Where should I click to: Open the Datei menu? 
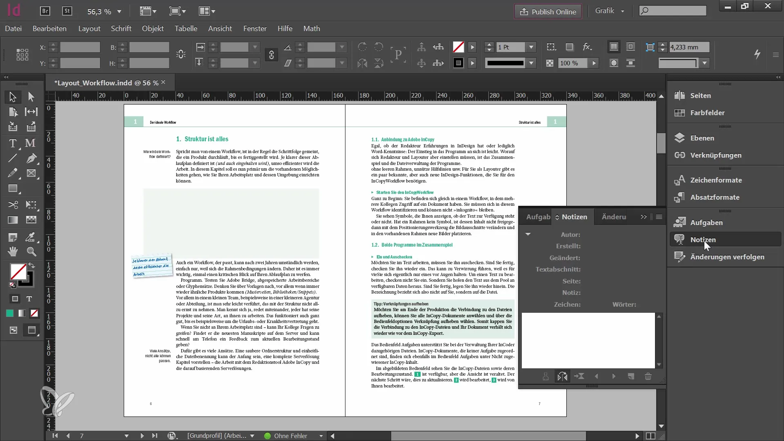point(13,28)
